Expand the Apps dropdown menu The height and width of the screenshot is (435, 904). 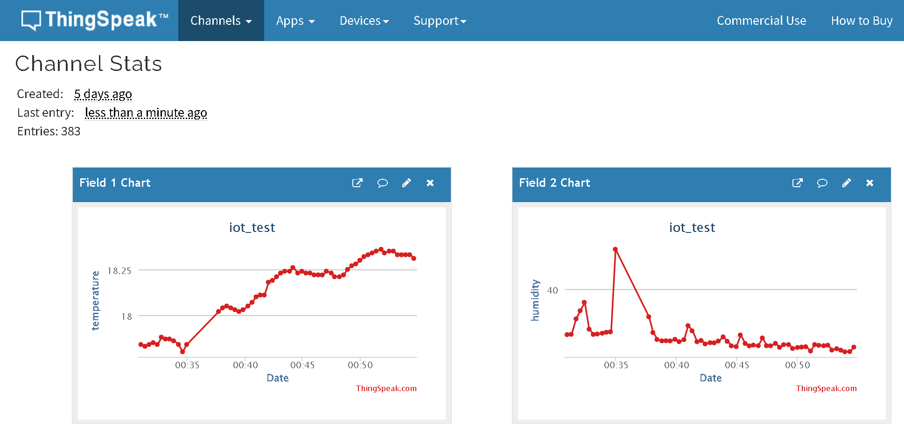click(x=295, y=21)
